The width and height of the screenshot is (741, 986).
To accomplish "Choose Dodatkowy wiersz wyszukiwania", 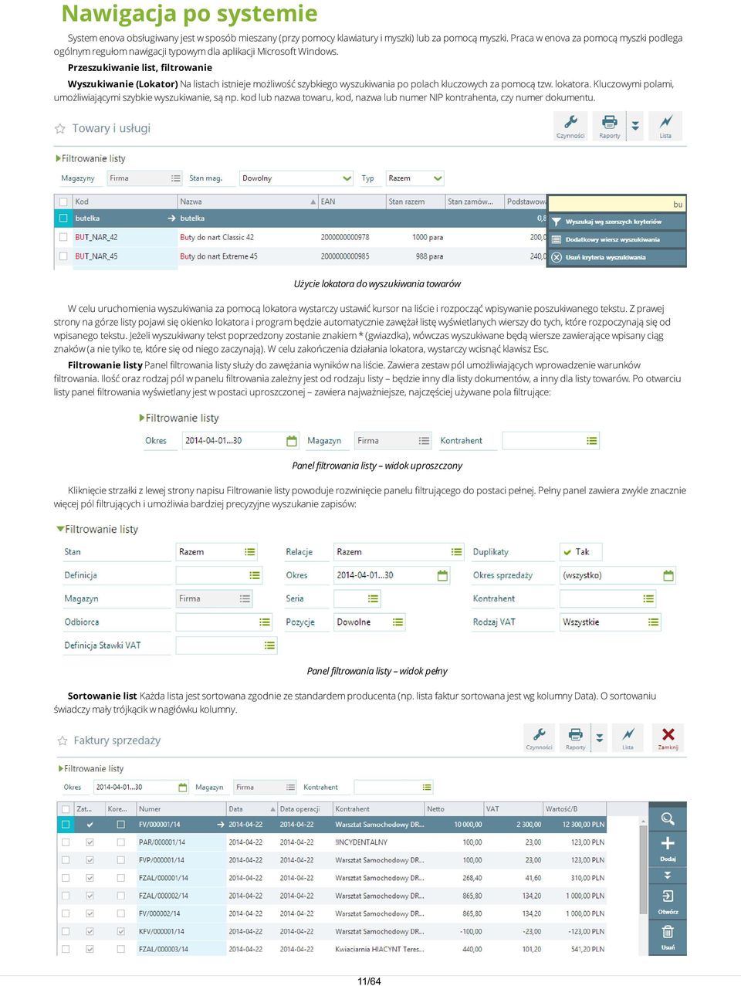I will coord(617,239).
